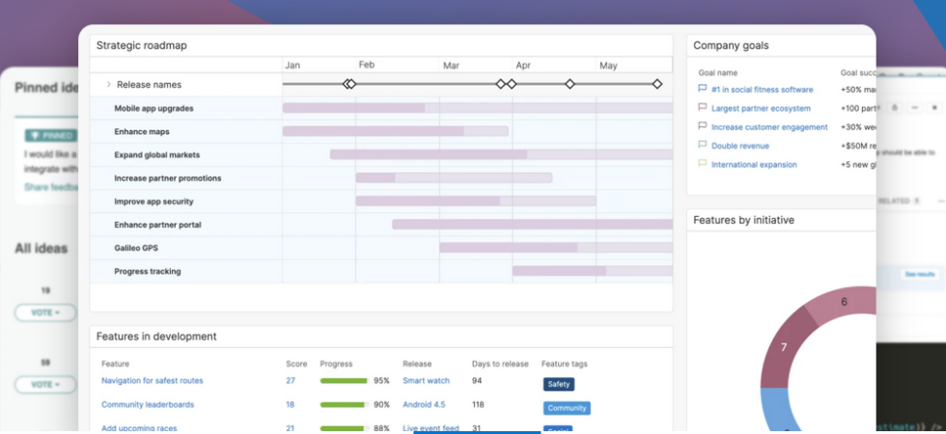Open Navigation for safest routes feature
This screenshot has height=434, width=946.
coord(153,380)
